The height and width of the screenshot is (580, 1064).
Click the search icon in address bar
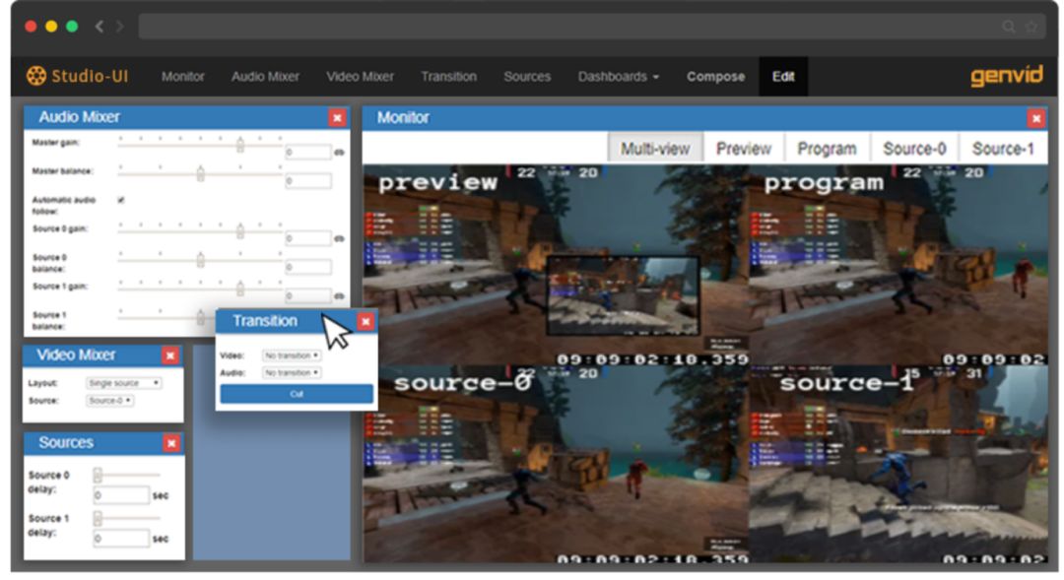click(x=1009, y=27)
